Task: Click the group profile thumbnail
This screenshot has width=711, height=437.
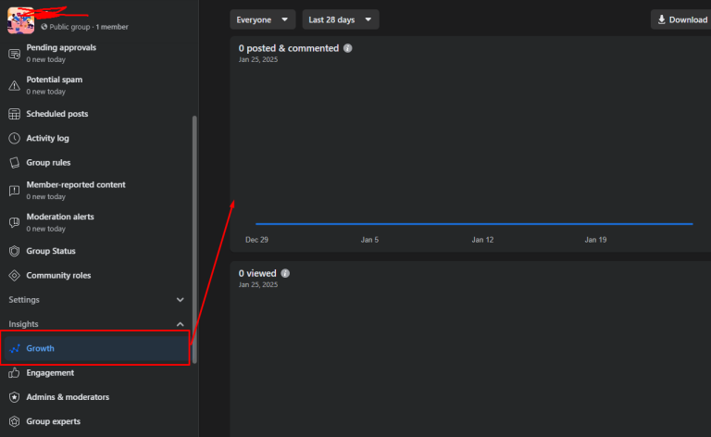Action: [20, 20]
